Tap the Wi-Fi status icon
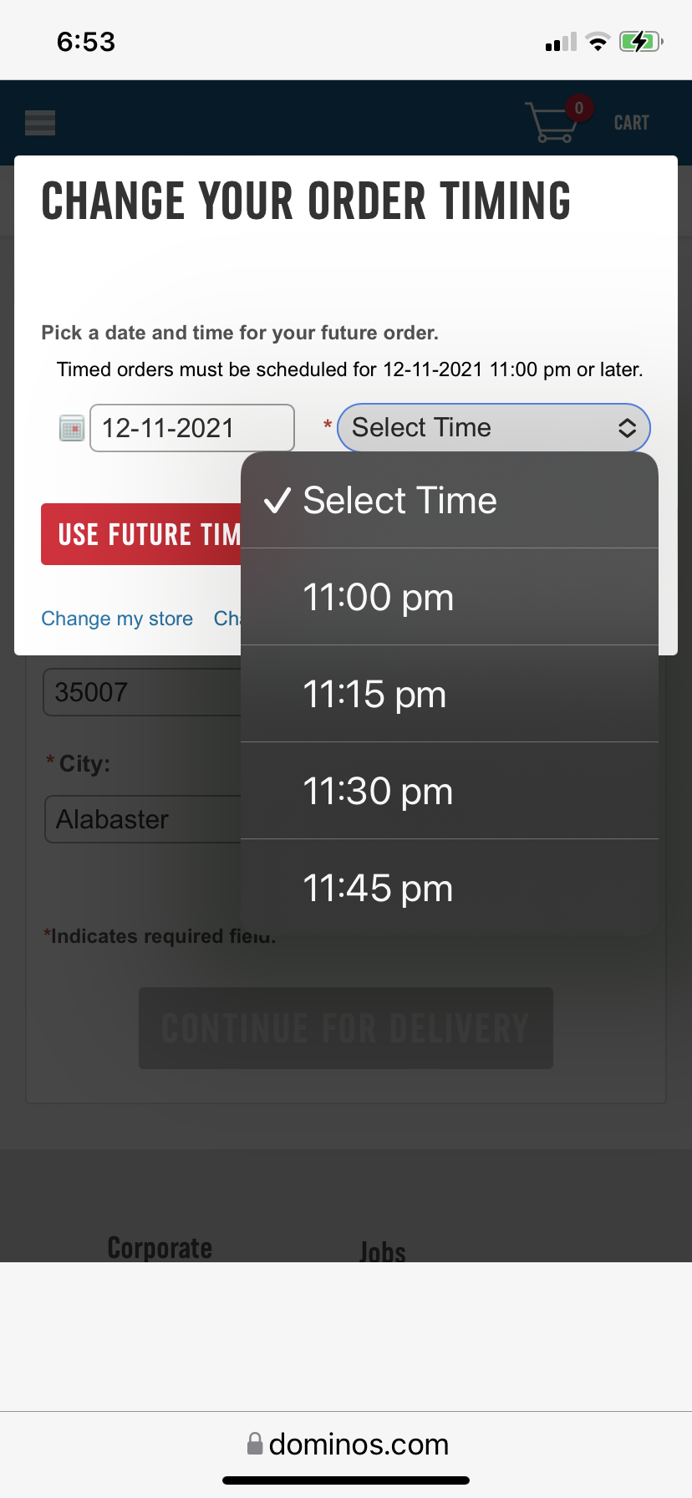The width and height of the screenshot is (692, 1498). pyautogui.click(x=598, y=42)
